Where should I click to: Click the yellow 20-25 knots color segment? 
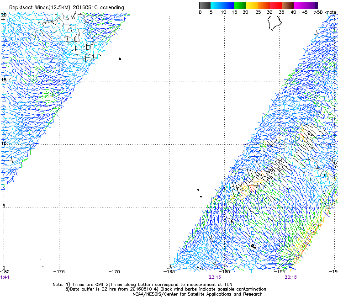tap(252, 5)
